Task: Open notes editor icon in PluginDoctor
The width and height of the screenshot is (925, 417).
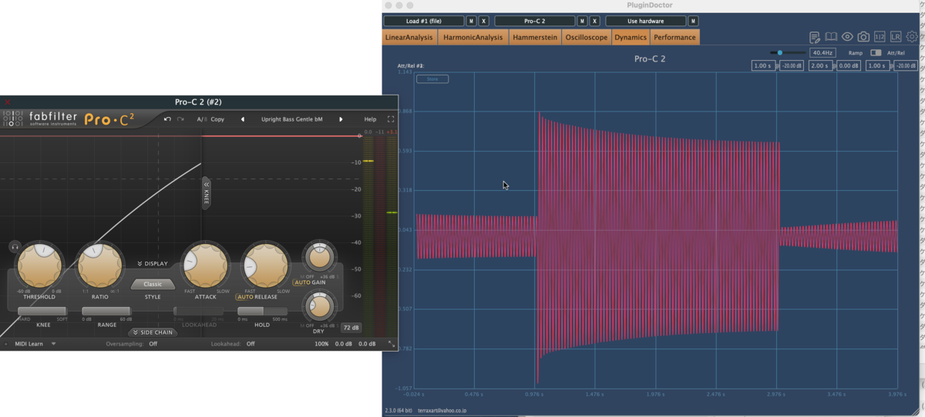Action: [815, 37]
